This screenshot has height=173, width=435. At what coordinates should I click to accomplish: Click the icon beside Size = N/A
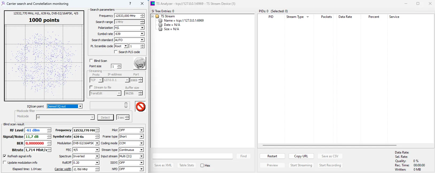tap(160, 29)
